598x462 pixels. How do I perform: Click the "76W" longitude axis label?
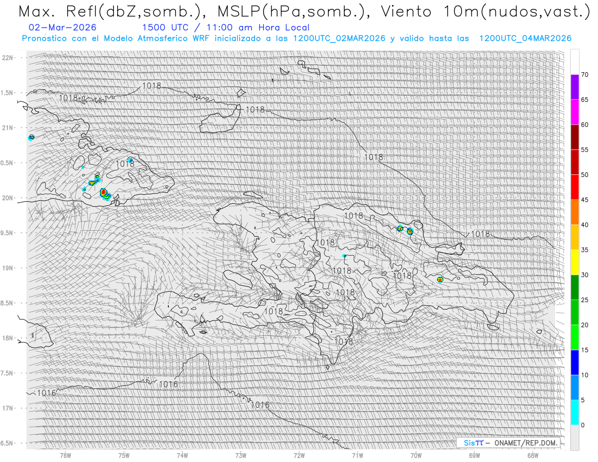point(65,455)
